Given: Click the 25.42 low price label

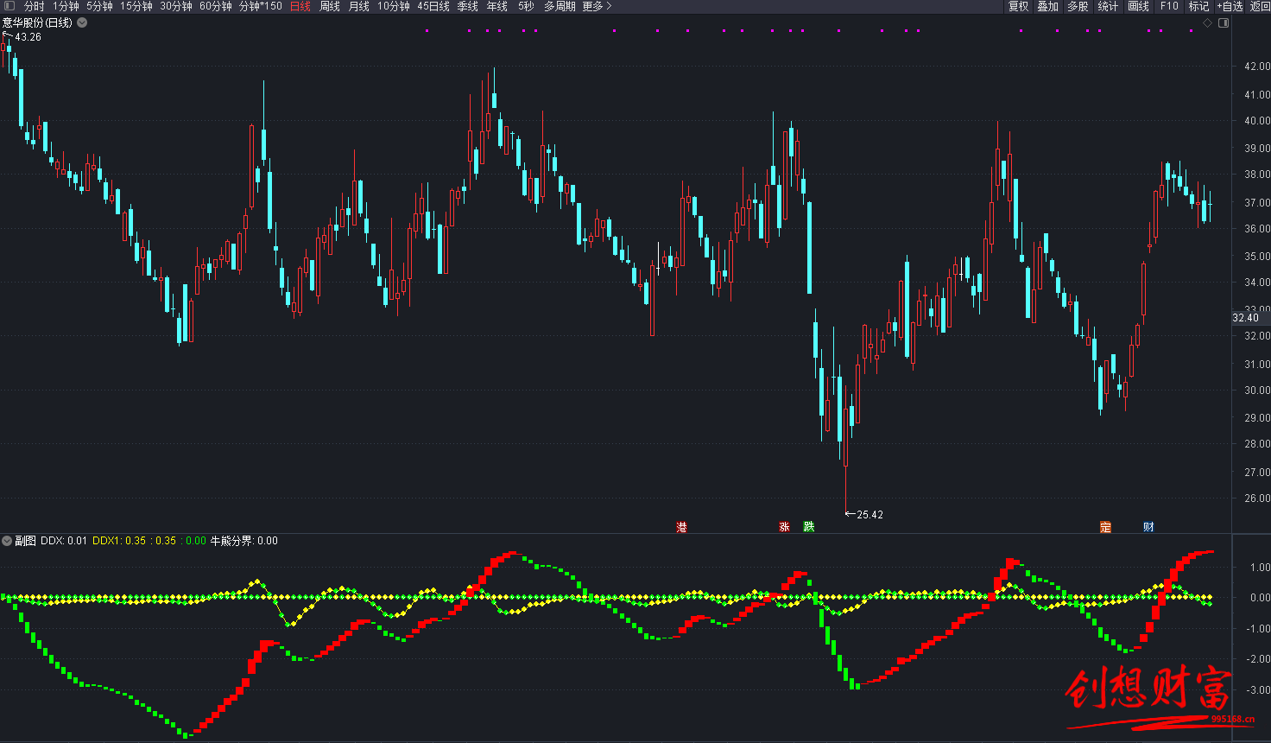Looking at the screenshot, I should pyautogui.click(x=869, y=515).
